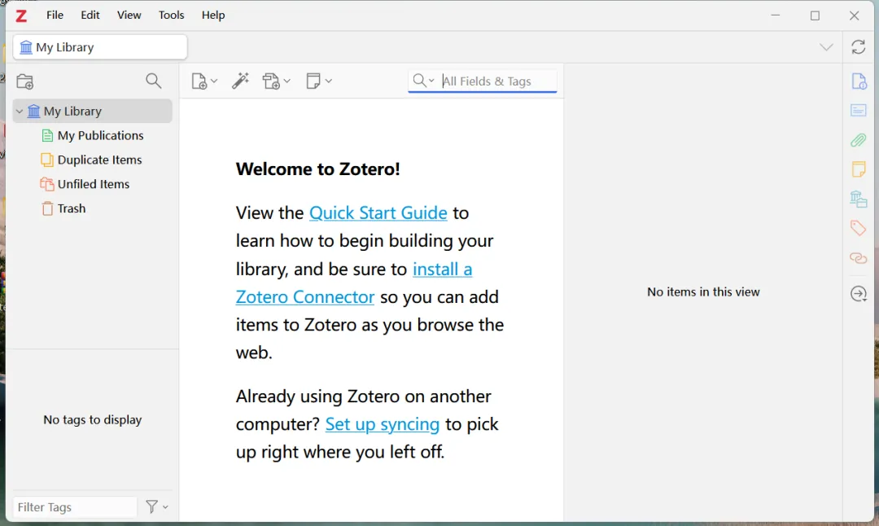The image size is (879, 526).
Task: Select My Publications collection
Action: [100, 136]
